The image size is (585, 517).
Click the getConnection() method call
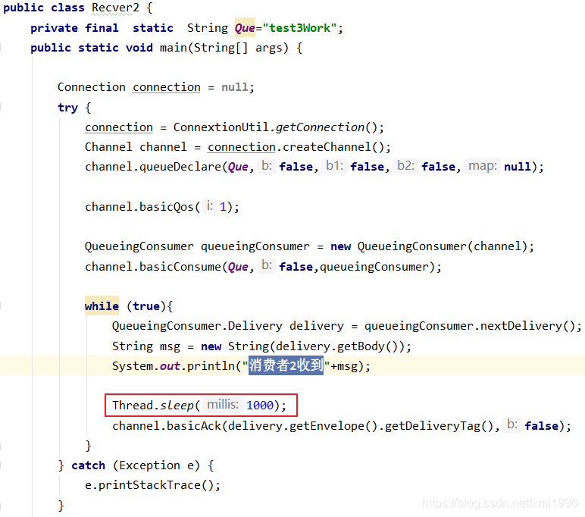(327, 127)
